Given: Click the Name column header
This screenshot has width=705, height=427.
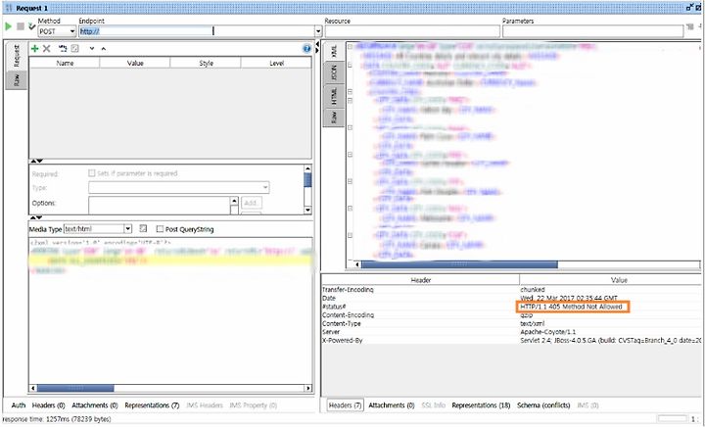Looking at the screenshot, I should click(x=65, y=63).
